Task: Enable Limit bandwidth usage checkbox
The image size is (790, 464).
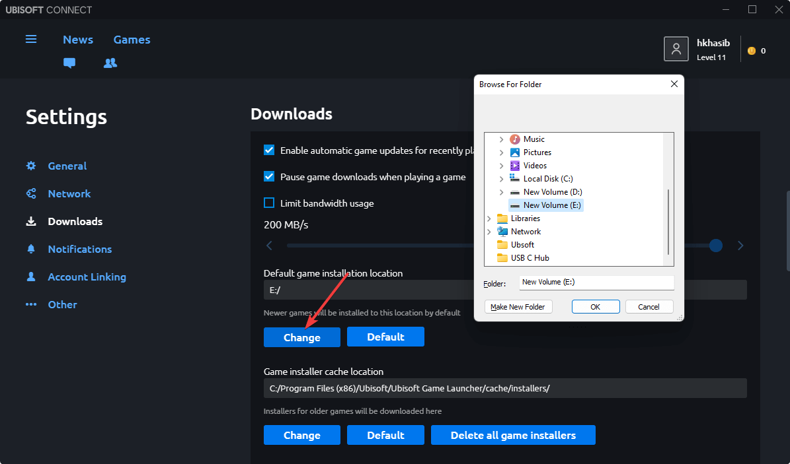Action: (x=269, y=203)
